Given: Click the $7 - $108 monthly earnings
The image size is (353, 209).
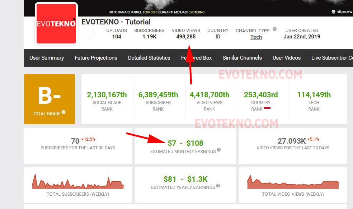Looking at the screenshot, I should click(x=185, y=143).
